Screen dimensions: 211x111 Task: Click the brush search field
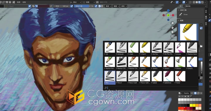(x=151, y=88)
